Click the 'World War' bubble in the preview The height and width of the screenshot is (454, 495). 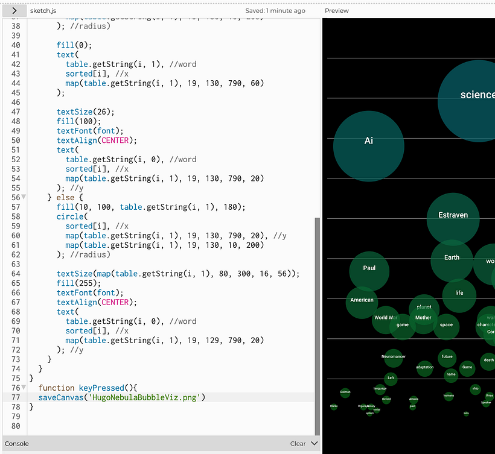(386, 320)
